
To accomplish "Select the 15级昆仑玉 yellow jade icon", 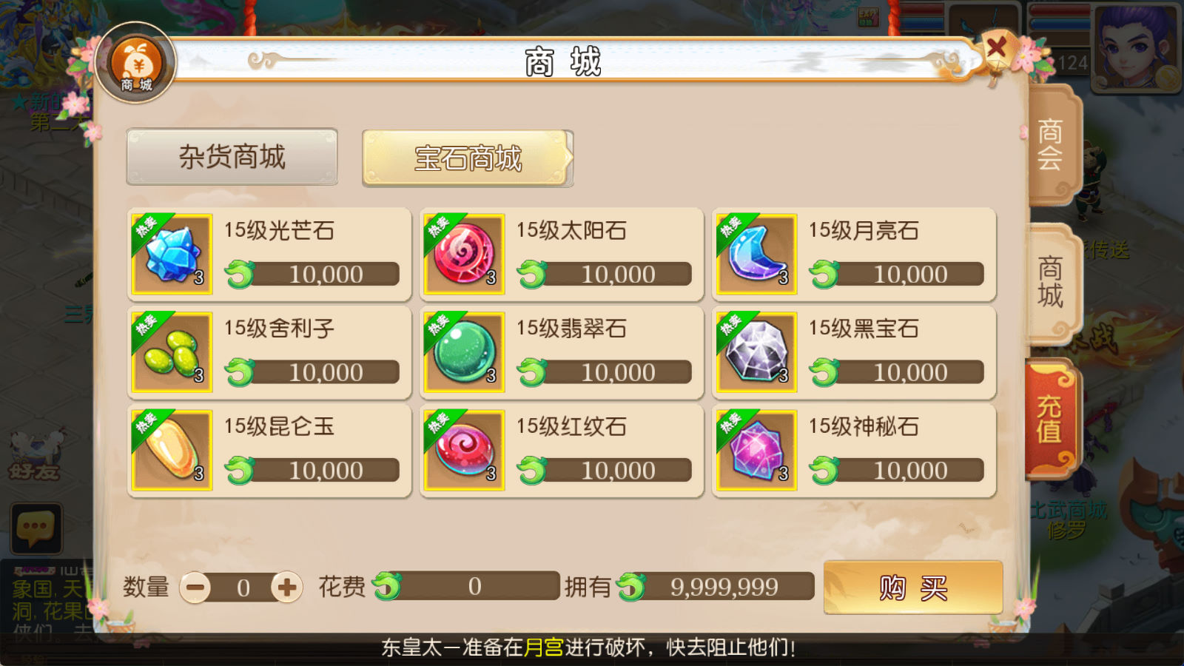I will (172, 450).
